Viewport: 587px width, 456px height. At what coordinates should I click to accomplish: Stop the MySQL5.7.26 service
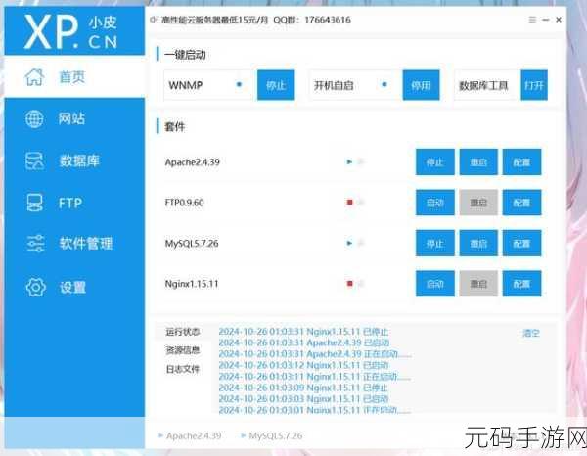[435, 244]
